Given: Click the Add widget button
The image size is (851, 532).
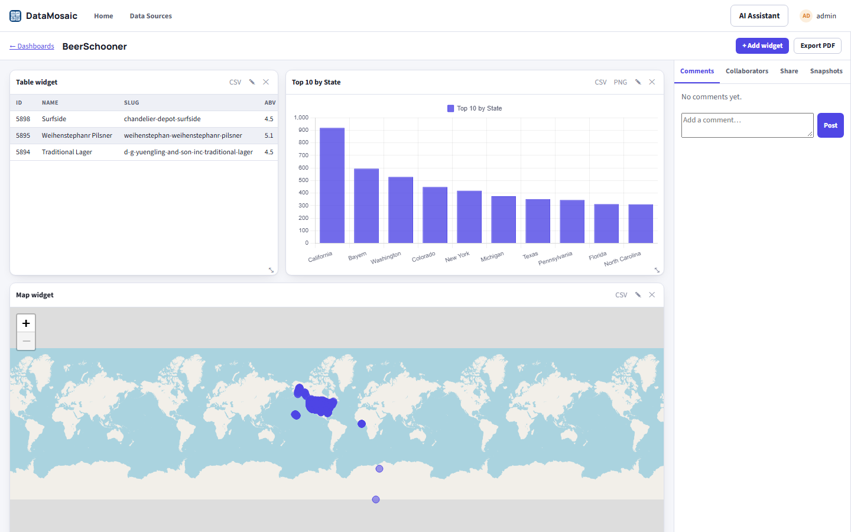Looking at the screenshot, I should tap(762, 46).
